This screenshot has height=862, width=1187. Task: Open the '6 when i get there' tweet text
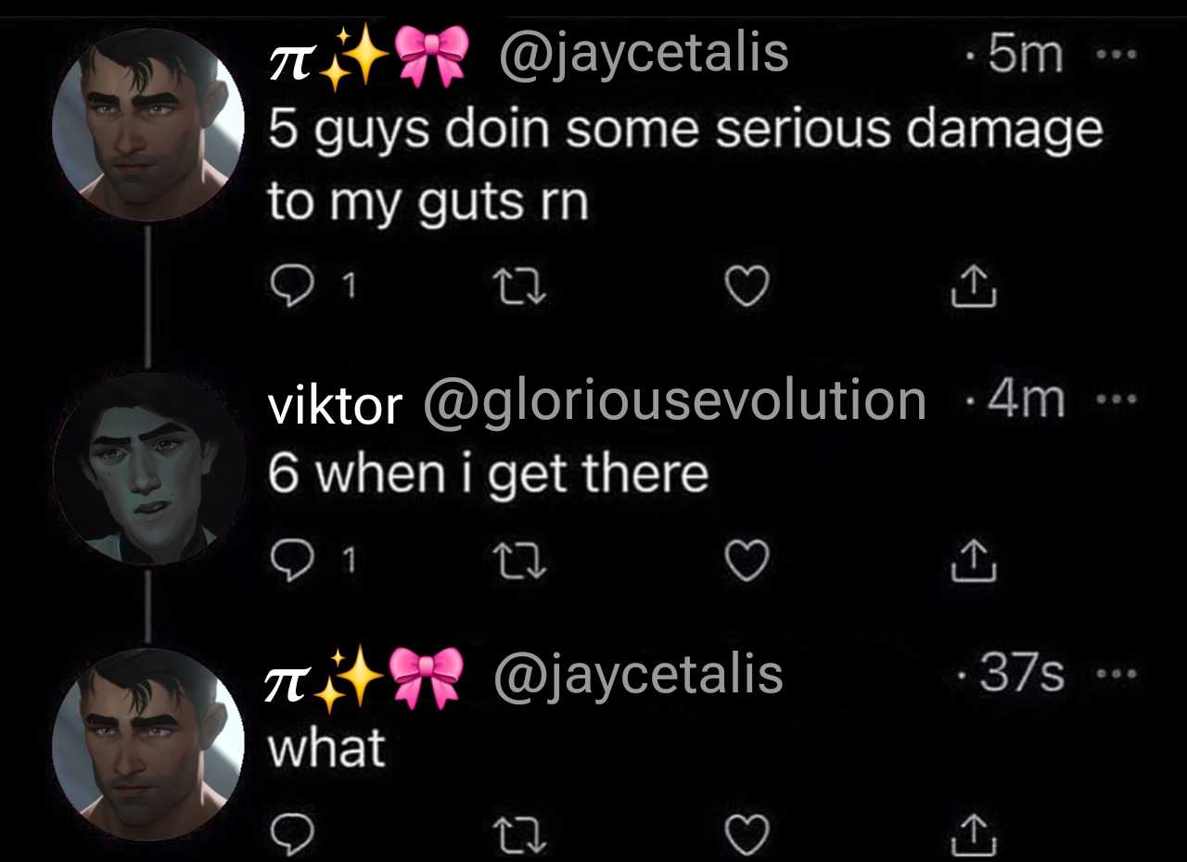point(488,474)
